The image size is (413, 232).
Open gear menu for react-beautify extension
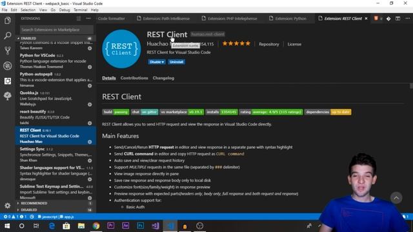[x=90, y=123]
